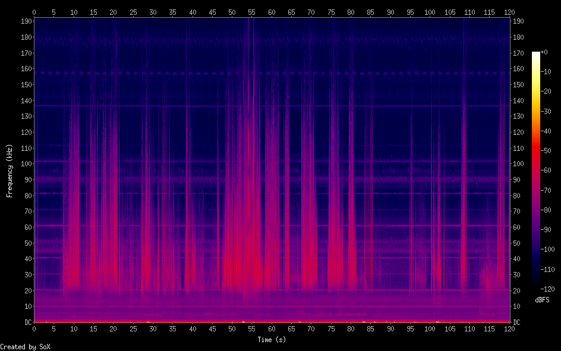Select the 100 kHz label on the left axis
561x351 pixels.
click(x=25, y=163)
